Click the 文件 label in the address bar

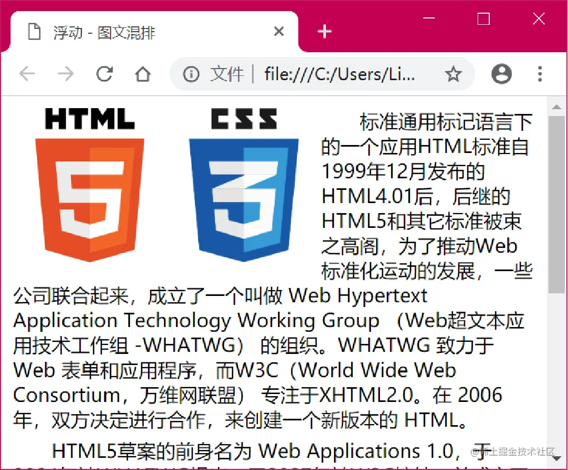(x=227, y=74)
